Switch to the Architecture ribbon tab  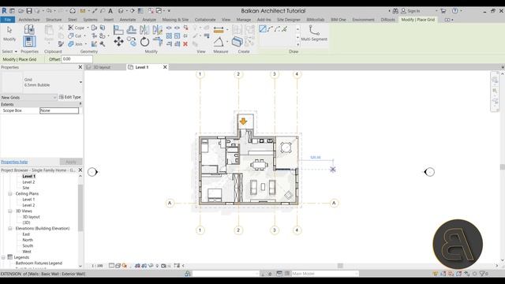tap(29, 20)
